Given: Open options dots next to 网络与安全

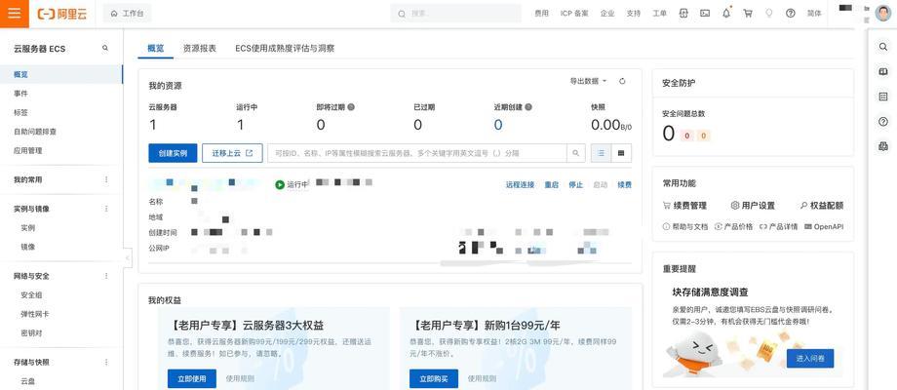Looking at the screenshot, I should 106,276.
